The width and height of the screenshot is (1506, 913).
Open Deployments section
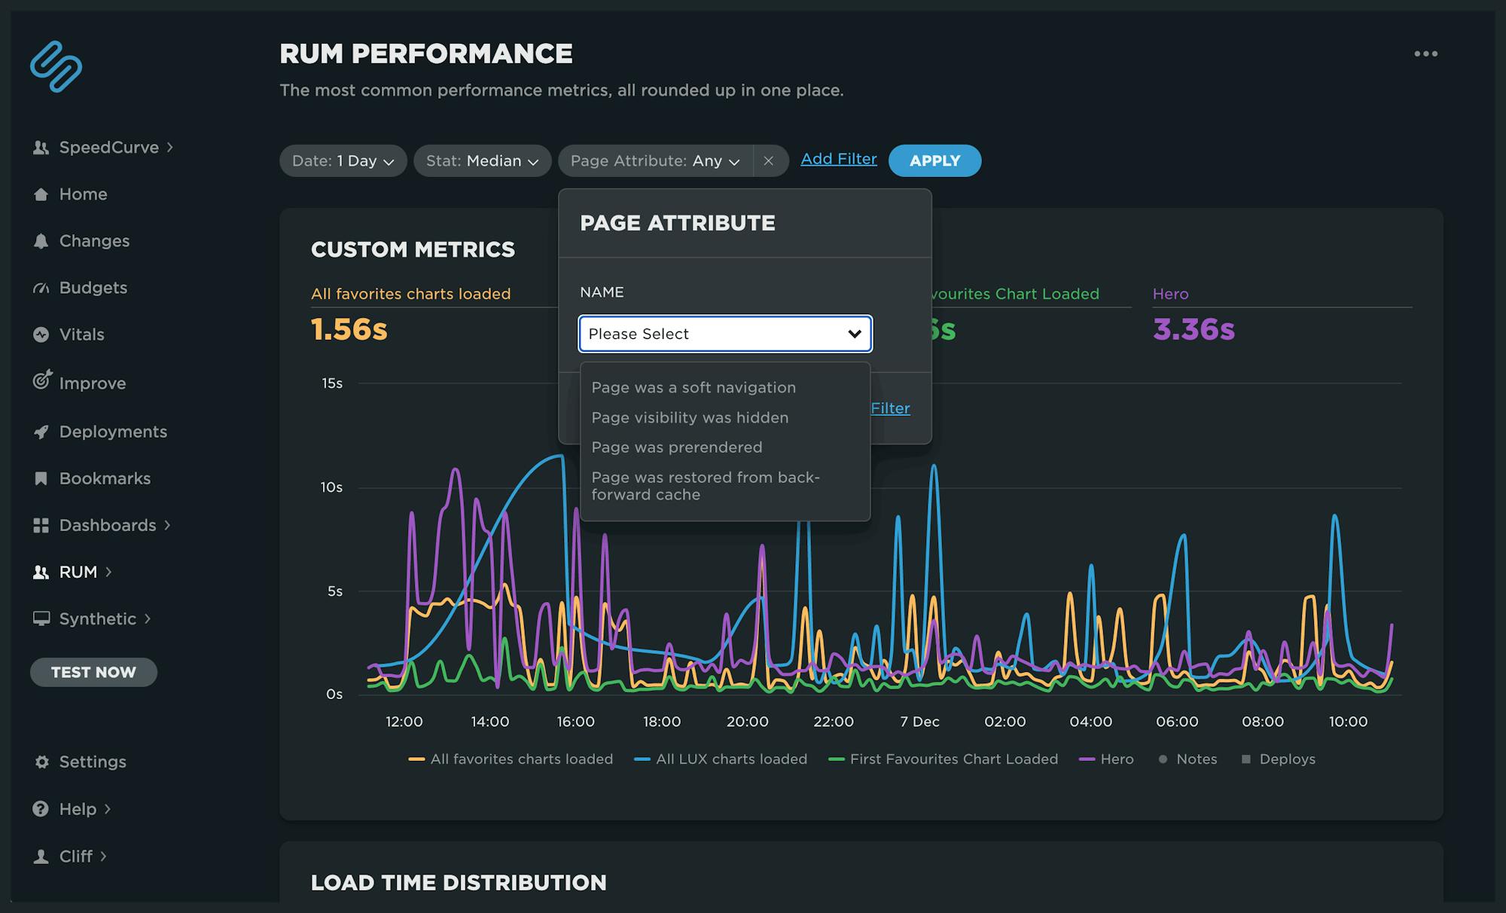[113, 432]
